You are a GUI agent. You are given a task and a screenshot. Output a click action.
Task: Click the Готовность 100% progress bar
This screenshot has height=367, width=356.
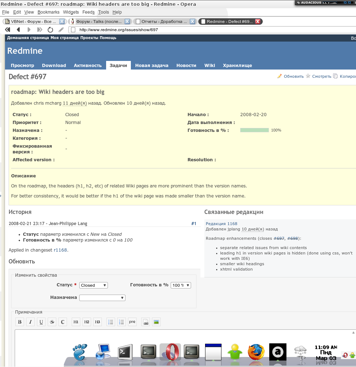(255, 130)
